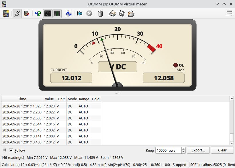The image size is (235, 168).
Task: Open the configure multimeter icon
Action: [6, 14]
